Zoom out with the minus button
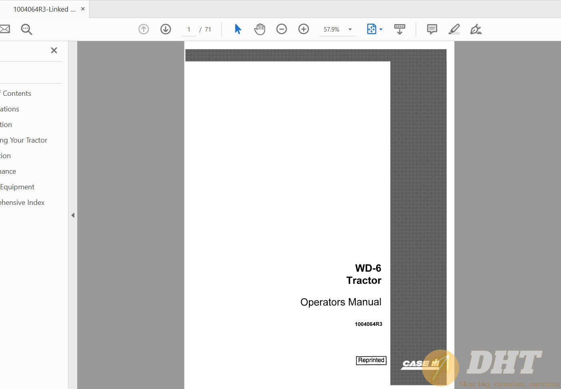This screenshot has width=561, height=389. (282, 29)
